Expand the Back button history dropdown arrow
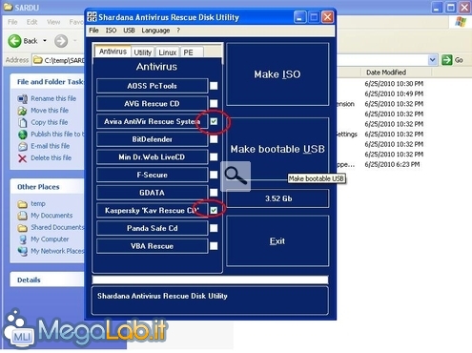This screenshot has height=353, width=472. point(45,41)
